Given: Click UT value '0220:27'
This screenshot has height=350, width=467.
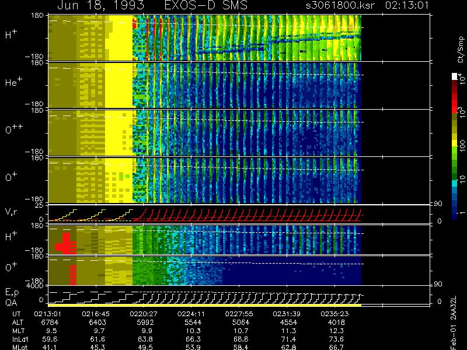Looking at the screenshot, I should (x=143, y=314).
